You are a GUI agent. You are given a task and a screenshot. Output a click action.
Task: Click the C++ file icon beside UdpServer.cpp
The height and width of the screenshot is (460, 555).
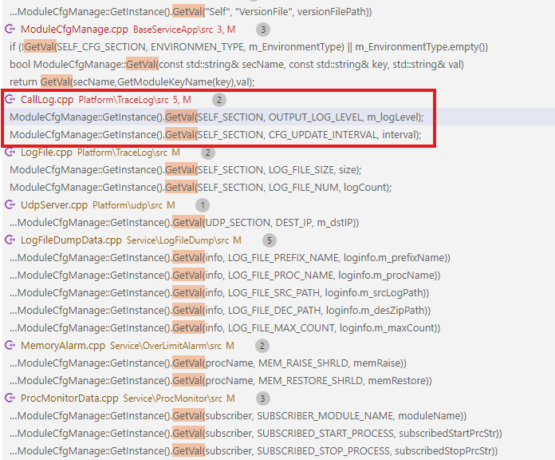(10, 204)
